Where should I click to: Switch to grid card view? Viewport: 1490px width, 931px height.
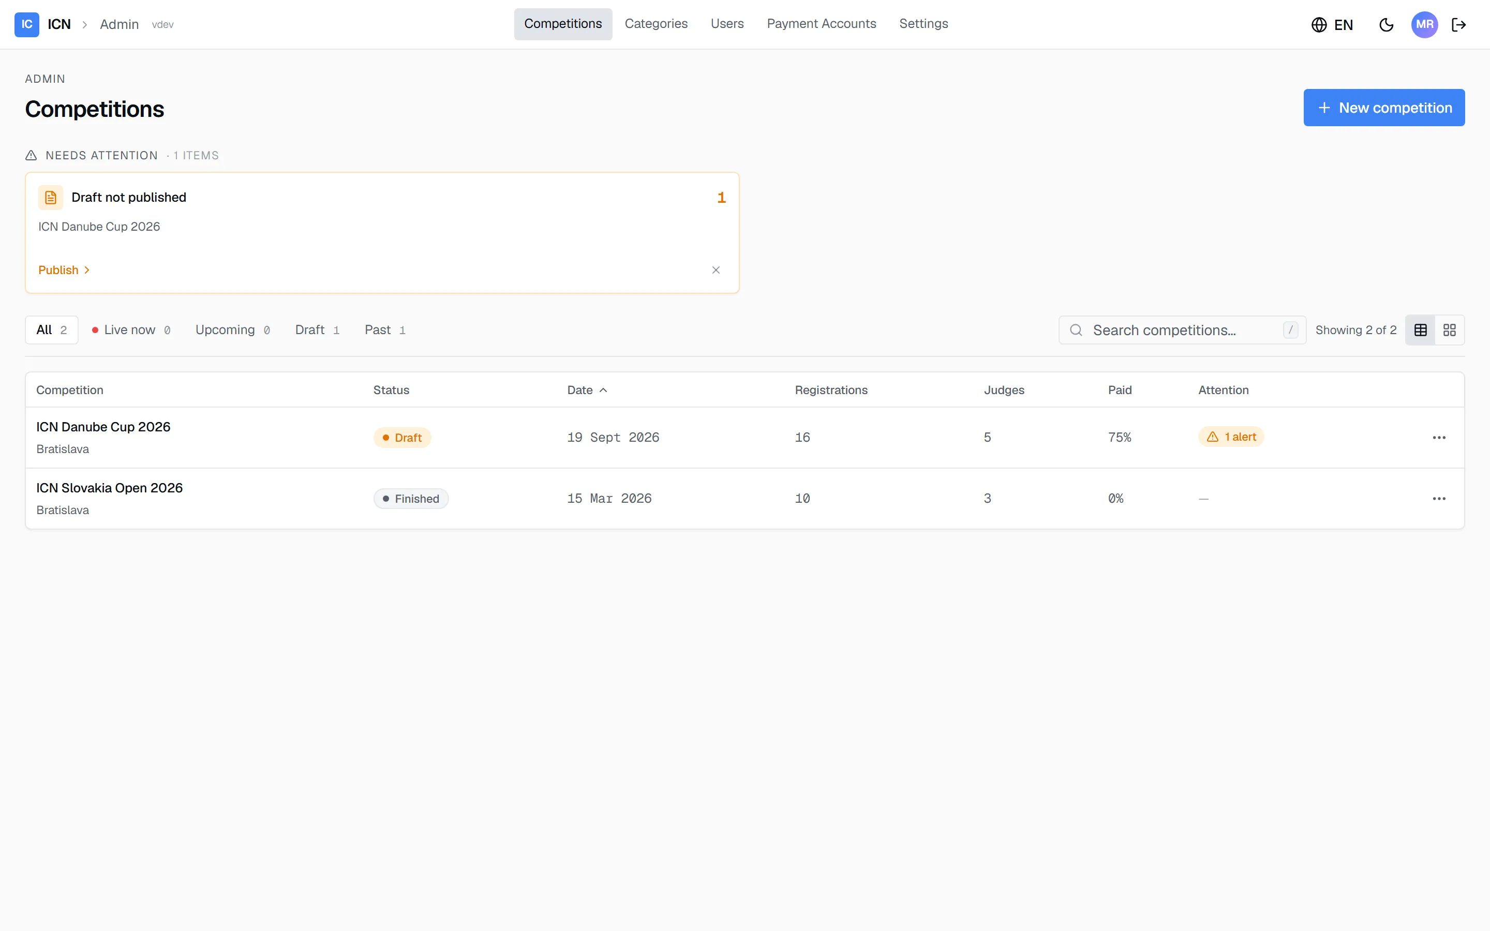click(1449, 330)
